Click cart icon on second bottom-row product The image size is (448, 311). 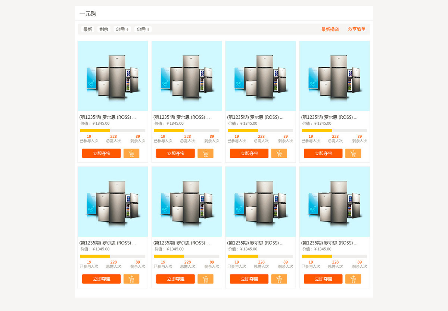[x=205, y=279]
